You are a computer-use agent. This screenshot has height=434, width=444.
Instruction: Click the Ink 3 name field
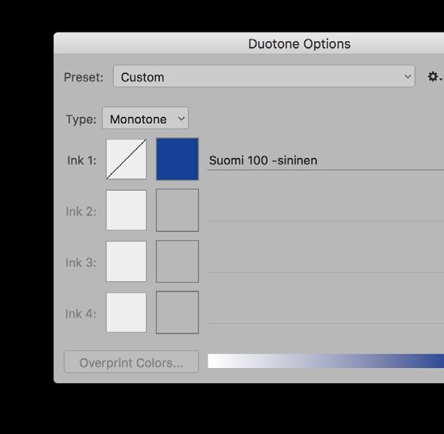(326, 263)
